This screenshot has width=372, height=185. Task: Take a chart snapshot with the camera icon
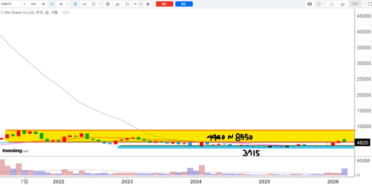coord(309,4)
